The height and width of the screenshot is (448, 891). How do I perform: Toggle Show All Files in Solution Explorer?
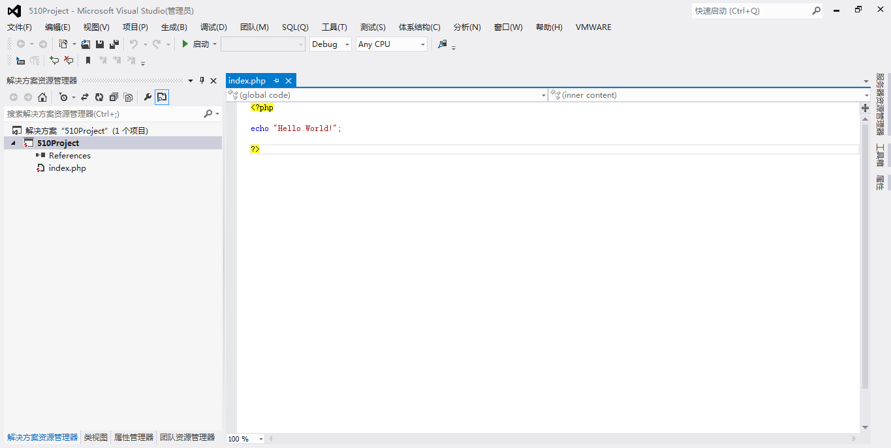pos(128,97)
